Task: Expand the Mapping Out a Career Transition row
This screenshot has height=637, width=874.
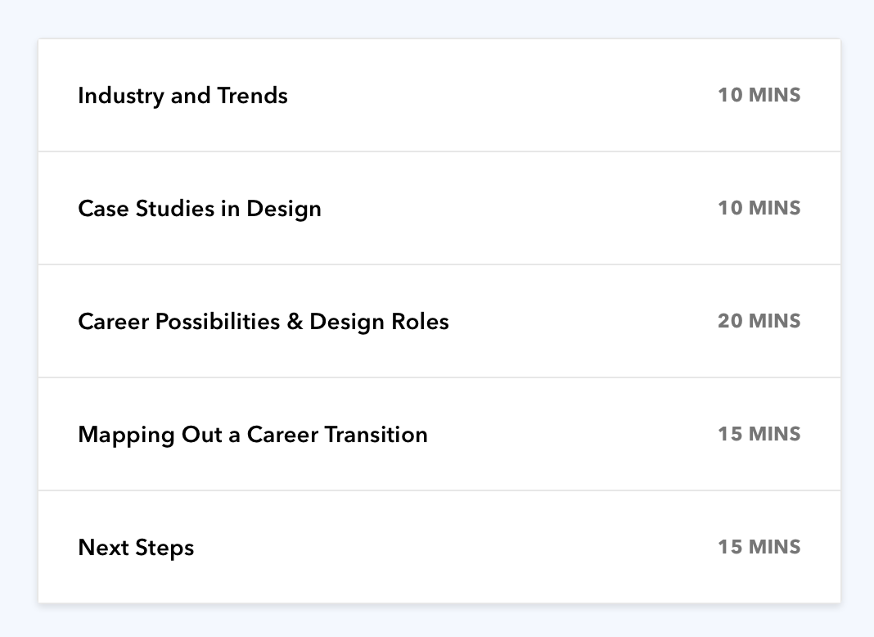Action: (x=573, y=435)
